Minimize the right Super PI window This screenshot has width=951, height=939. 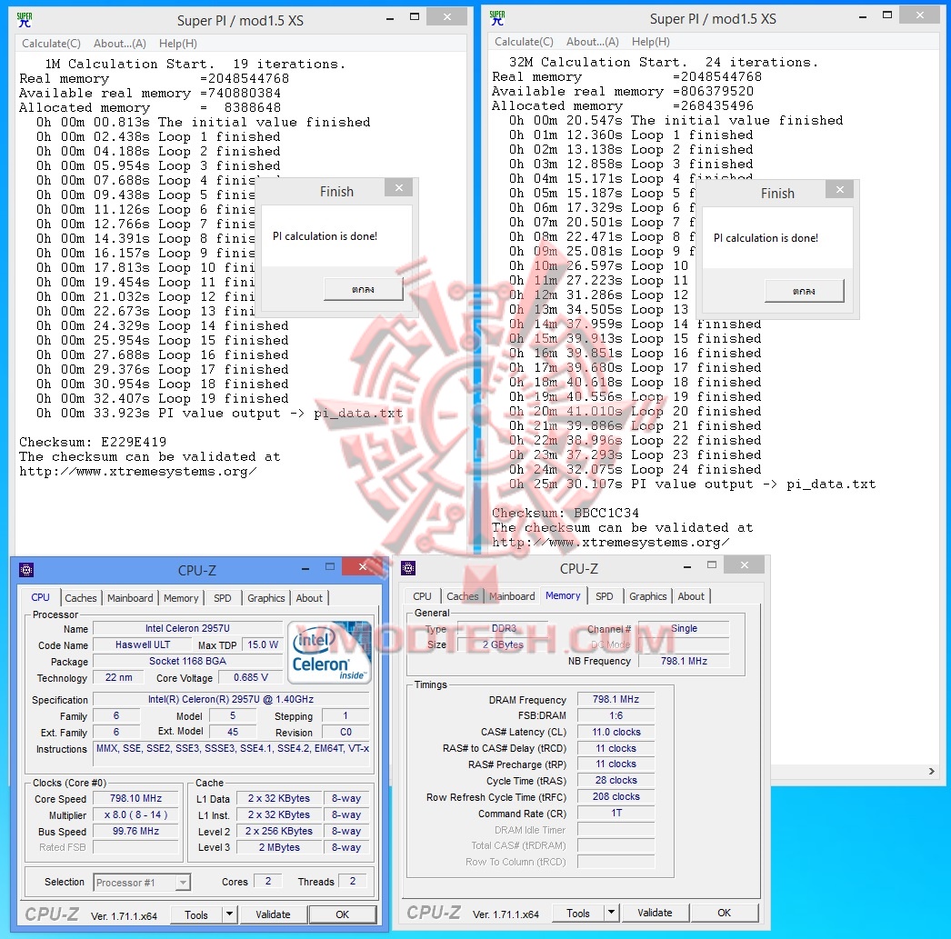click(x=863, y=16)
